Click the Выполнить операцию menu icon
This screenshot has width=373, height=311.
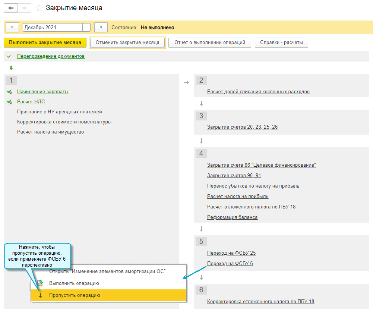[x=41, y=283]
